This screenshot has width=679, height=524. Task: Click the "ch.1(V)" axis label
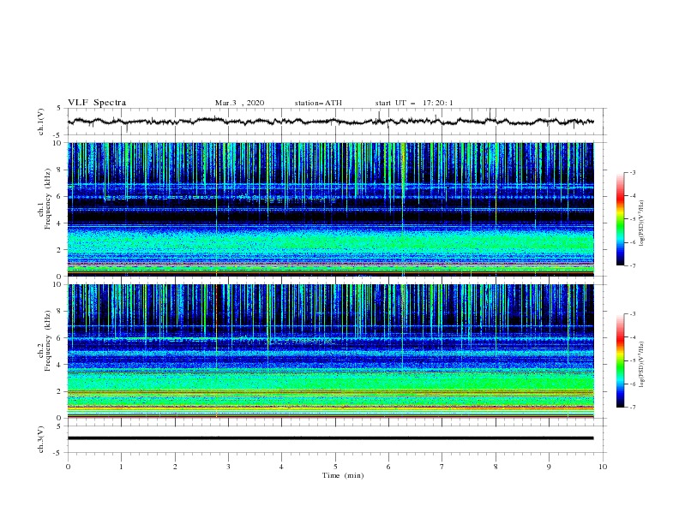(x=40, y=122)
